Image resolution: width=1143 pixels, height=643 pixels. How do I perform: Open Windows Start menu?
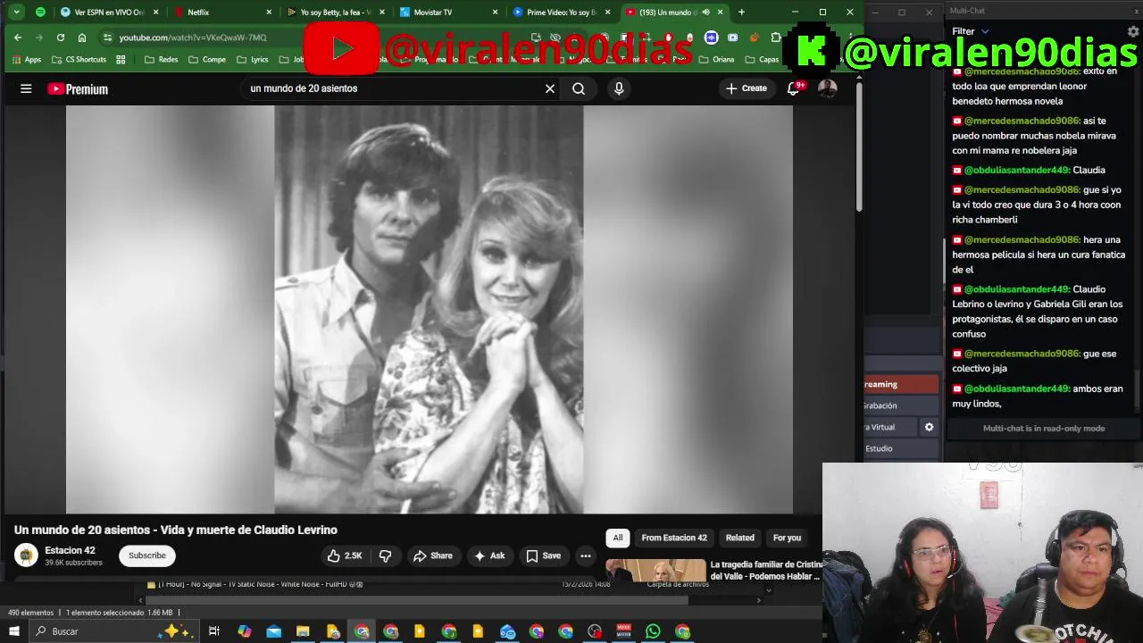[14, 631]
